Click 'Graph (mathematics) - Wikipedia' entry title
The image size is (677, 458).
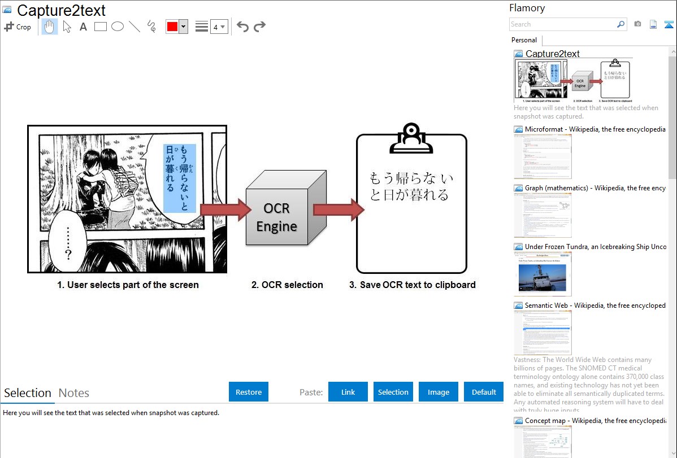coord(595,188)
